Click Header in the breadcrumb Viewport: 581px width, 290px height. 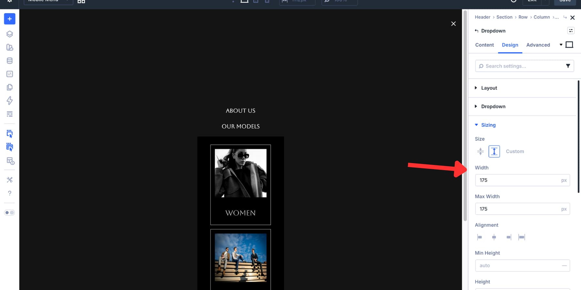[x=483, y=17]
